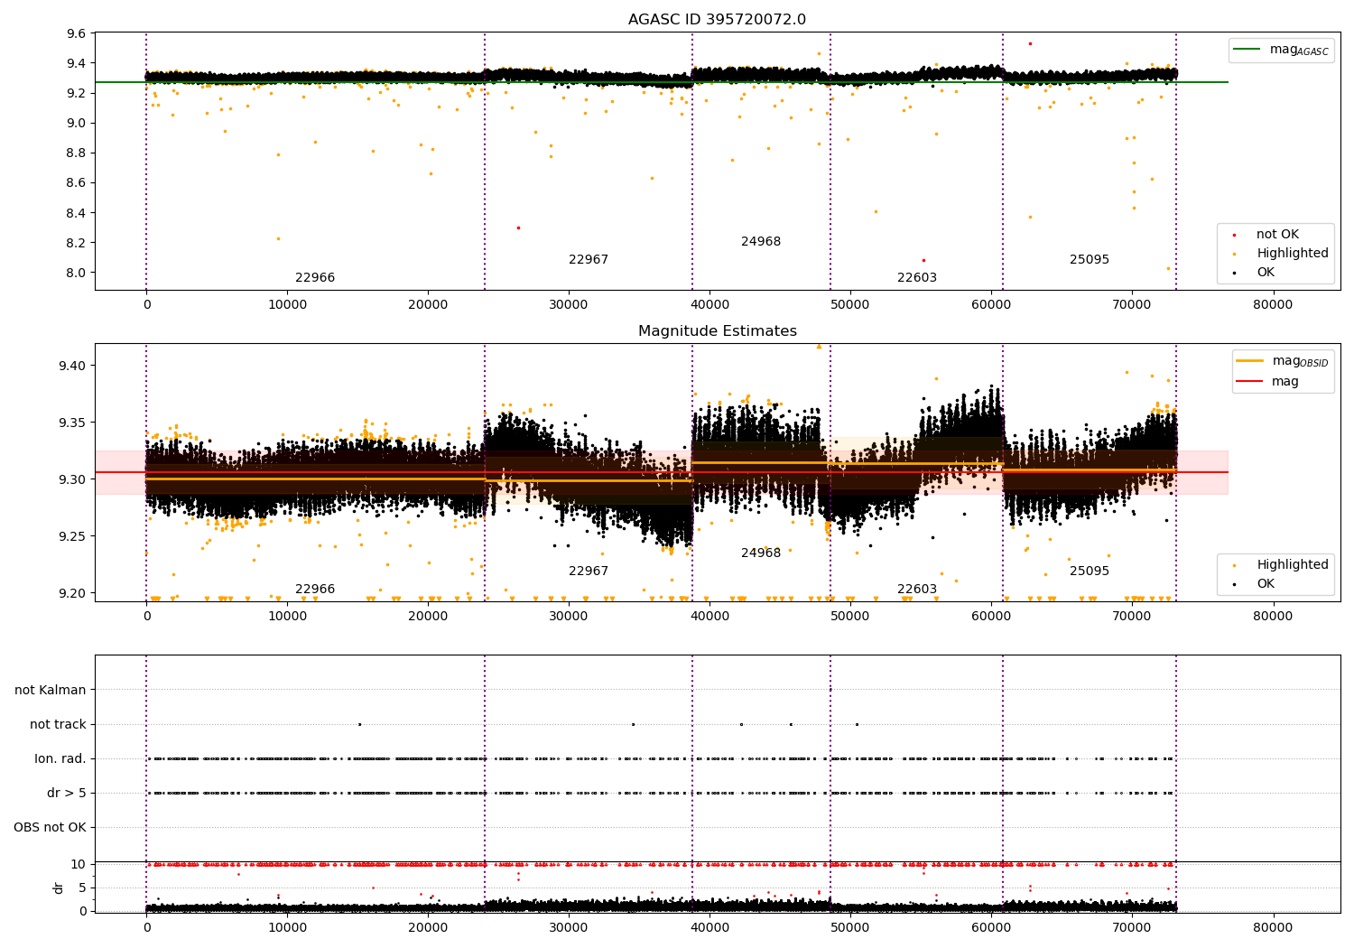This screenshot has width=1354, height=948.
Task: Click y-axis tick 9.6 in top panel
Action: (77, 34)
